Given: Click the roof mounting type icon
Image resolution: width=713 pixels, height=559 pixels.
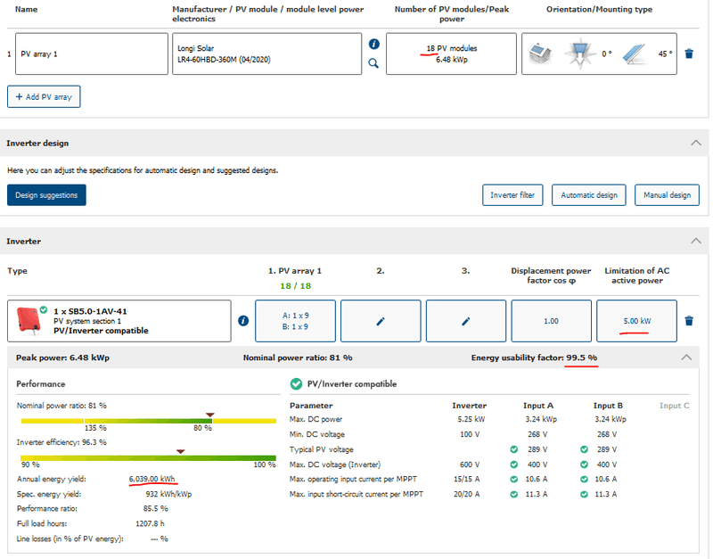Looking at the screenshot, I should pos(539,53).
